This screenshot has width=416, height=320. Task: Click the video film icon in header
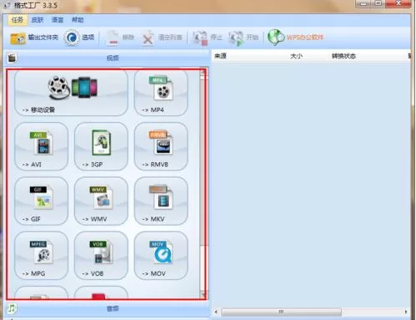[12, 58]
